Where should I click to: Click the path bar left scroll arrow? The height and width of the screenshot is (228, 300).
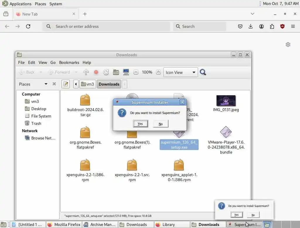(x=76, y=84)
